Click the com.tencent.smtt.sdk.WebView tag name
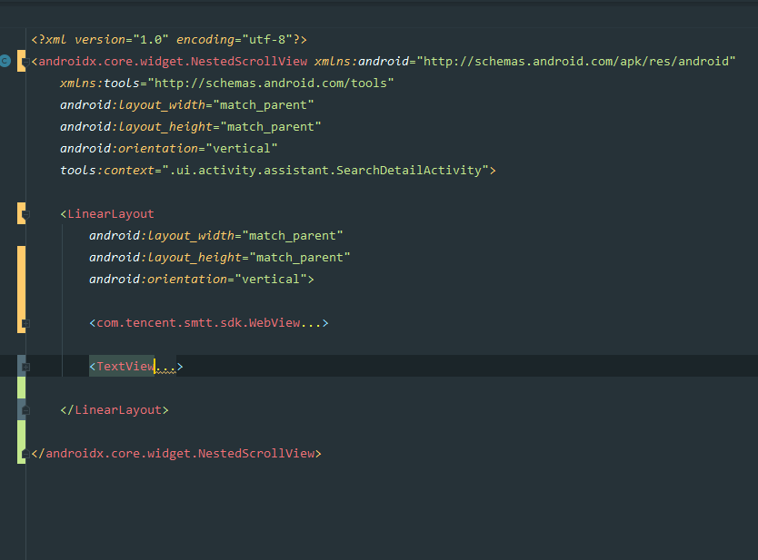Screen dimensions: 758x560 pos(198,323)
